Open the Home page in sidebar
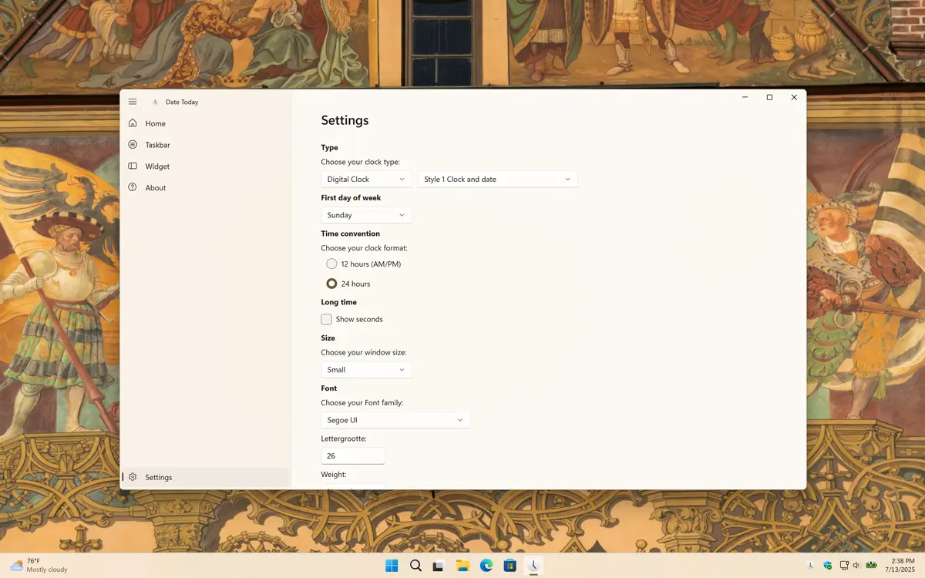This screenshot has height=578, width=925. 205,123
